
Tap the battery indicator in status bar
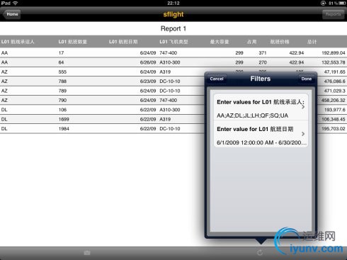pyautogui.click(x=342, y=3)
